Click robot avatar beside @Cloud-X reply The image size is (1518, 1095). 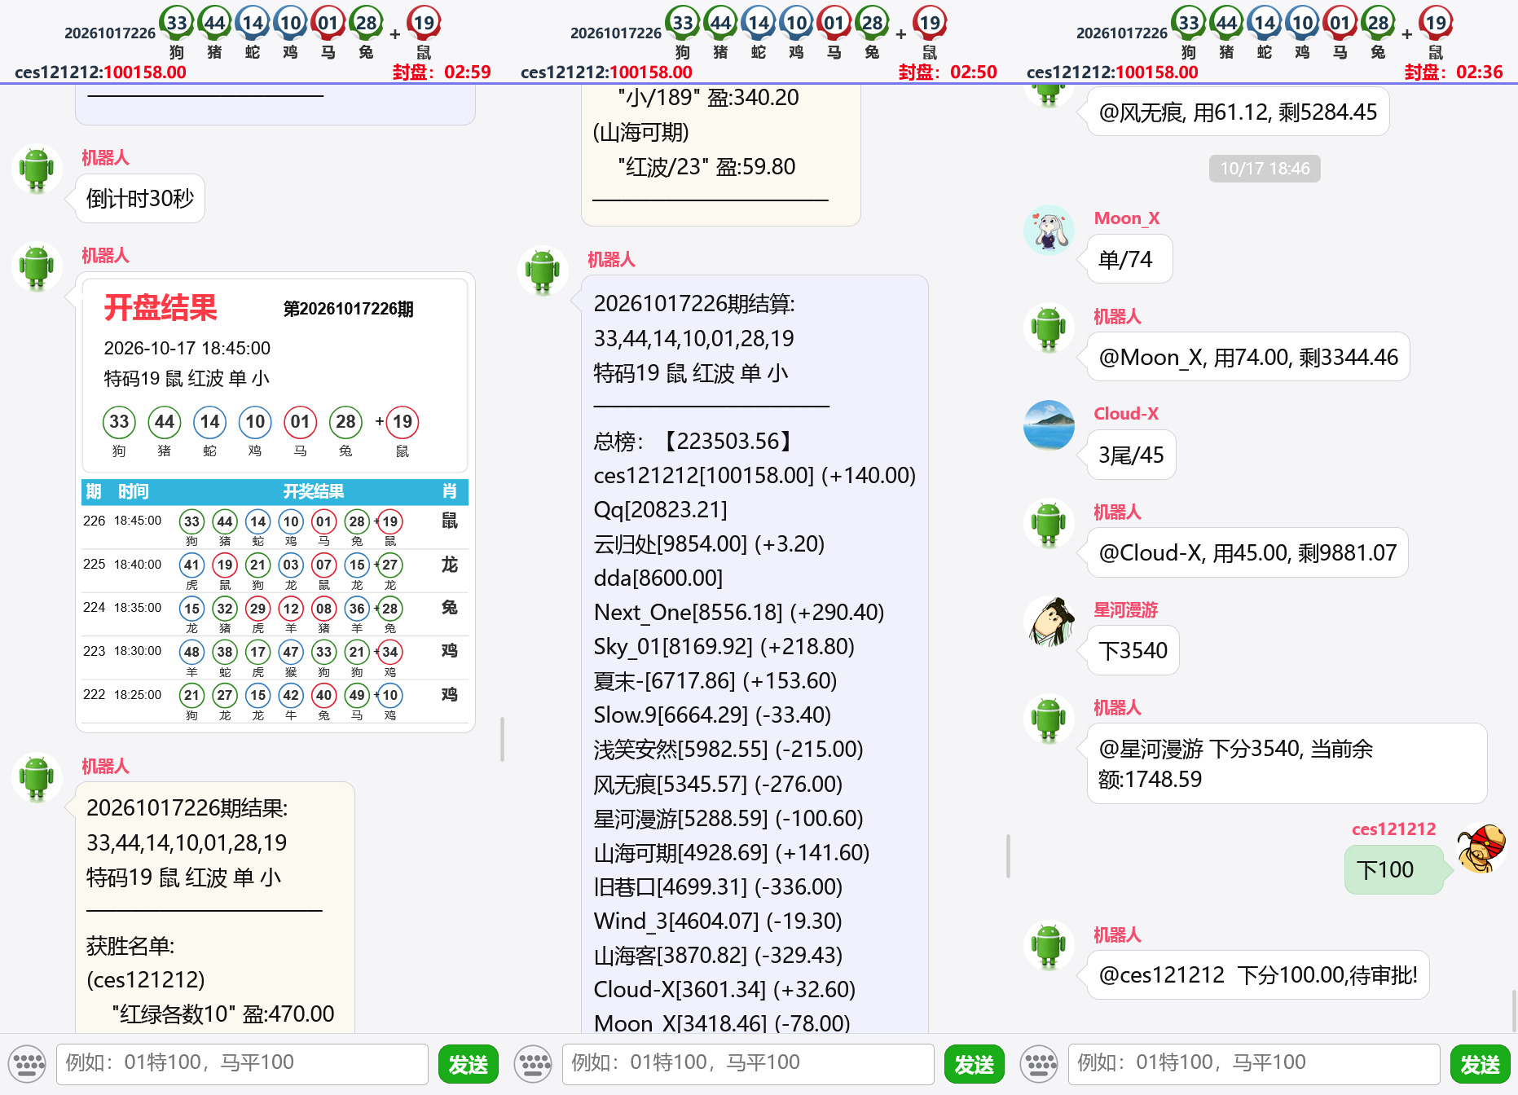[1049, 524]
